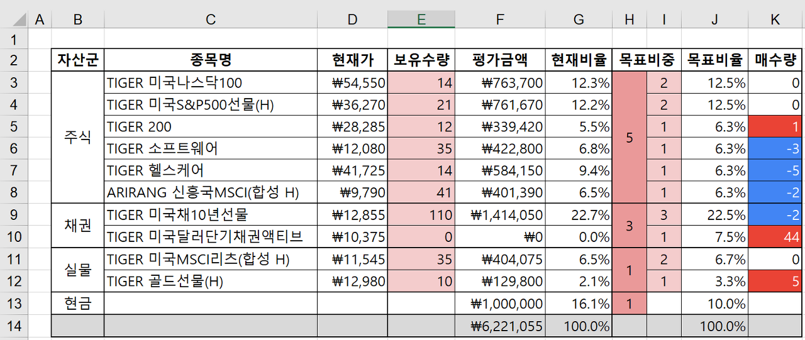Click merged target weight cell 5
Screen dimensions: 805x340
(x=630, y=138)
